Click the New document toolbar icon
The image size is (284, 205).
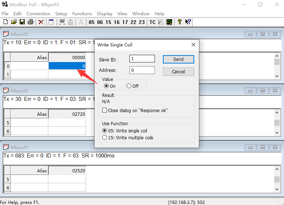click(5, 22)
